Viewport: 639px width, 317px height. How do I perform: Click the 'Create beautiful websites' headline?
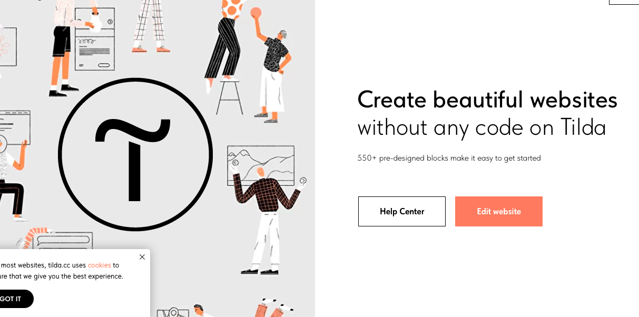pyautogui.click(x=487, y=99)
